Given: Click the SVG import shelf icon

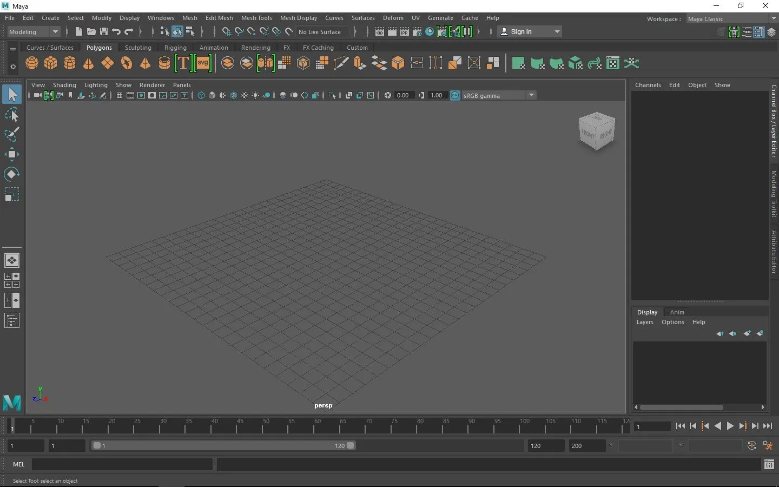Looking at the screenshot, I should [203, 63].
